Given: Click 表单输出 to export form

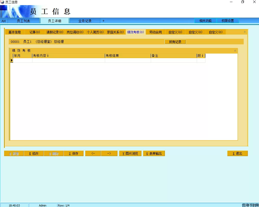Looking at the screenshot, I should click(x=154, y=153).
